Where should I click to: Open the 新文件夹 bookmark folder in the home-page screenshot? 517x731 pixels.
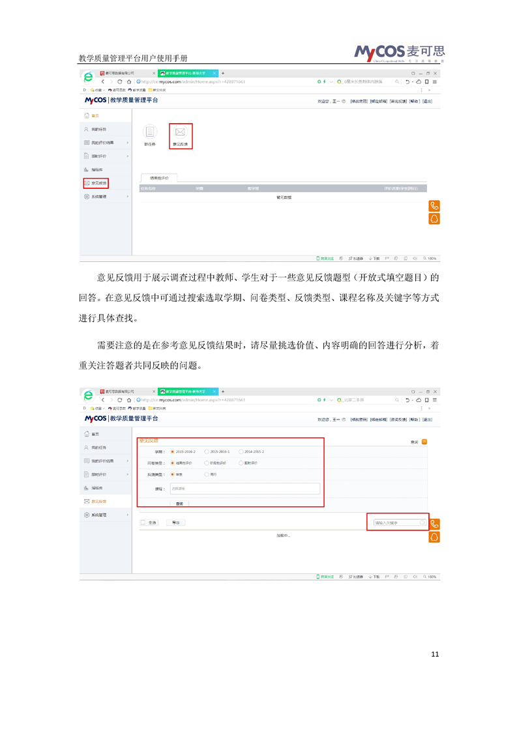coord(156,90)
